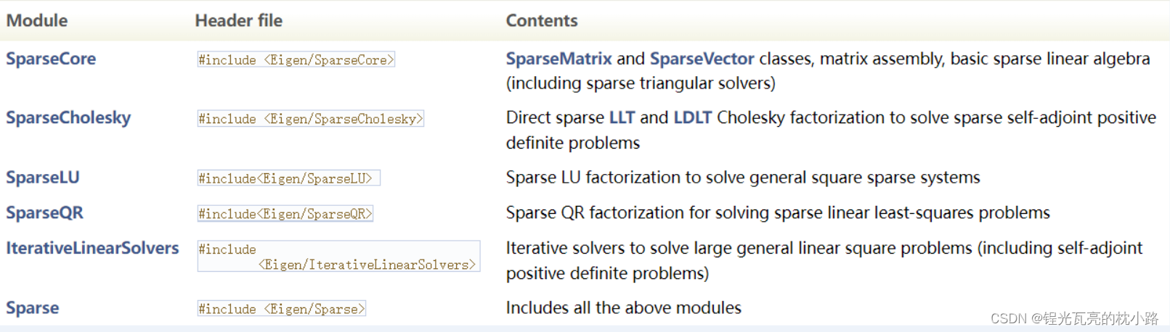The image size is (1170, 332).
Task: Open the SparseQR module page
Action: point(44,212)
